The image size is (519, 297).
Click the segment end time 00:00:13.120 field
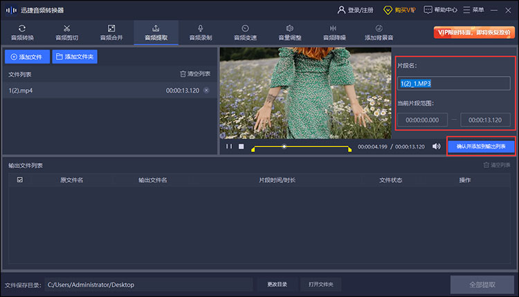click(485, 120)
